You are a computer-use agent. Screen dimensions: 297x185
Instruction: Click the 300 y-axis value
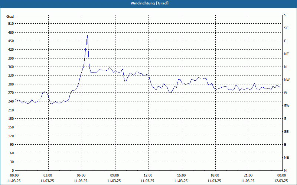11,84
